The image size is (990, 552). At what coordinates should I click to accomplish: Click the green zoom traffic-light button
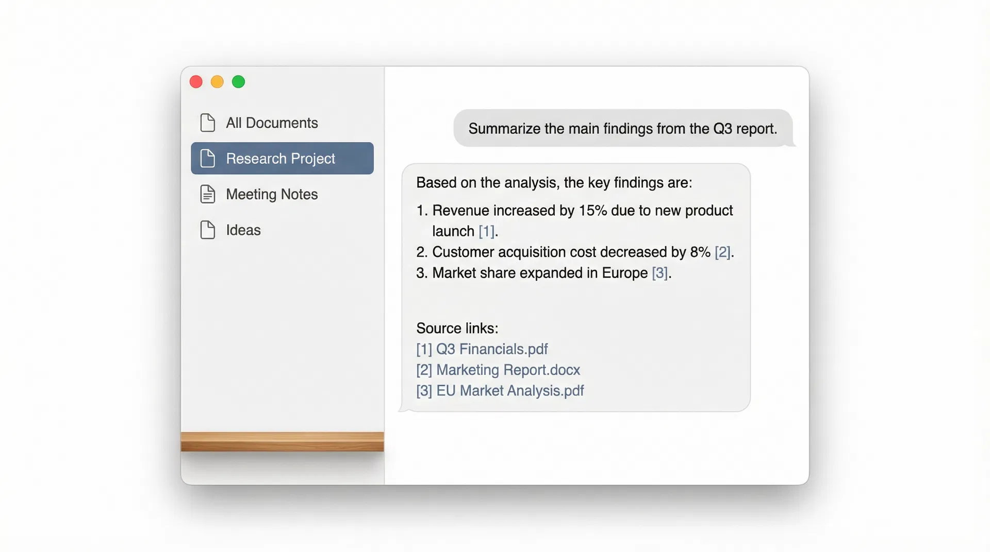point(239,81)
